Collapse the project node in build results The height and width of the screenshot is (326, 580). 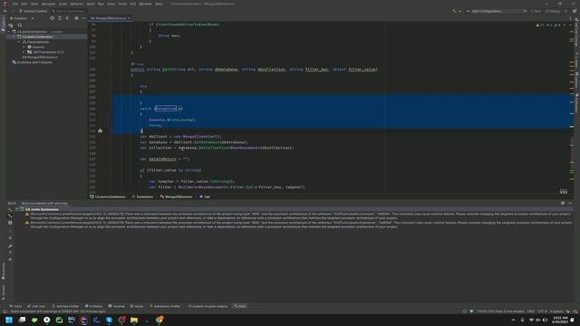17,209
